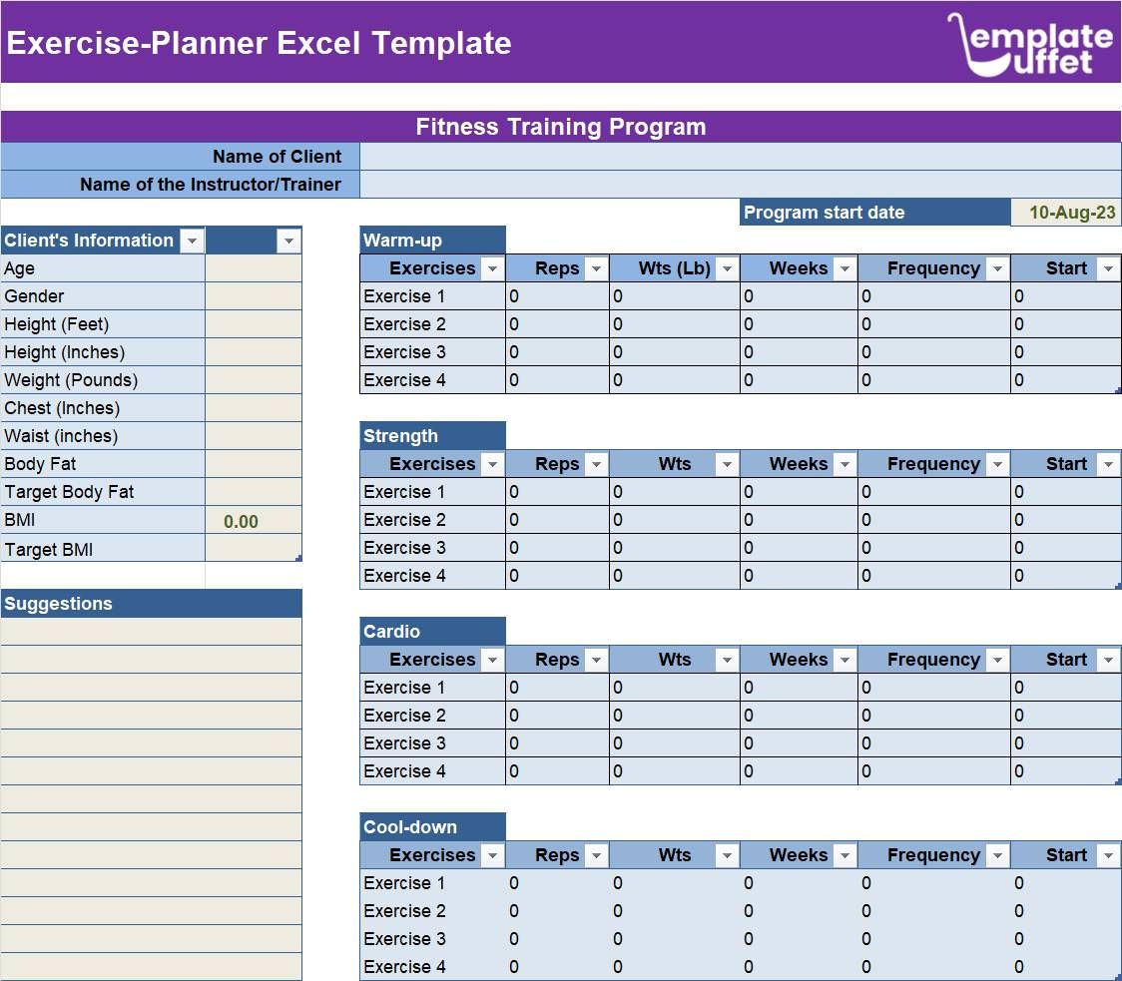Open the Reps filter dropdown in Warm-up table

pos(596,267)
